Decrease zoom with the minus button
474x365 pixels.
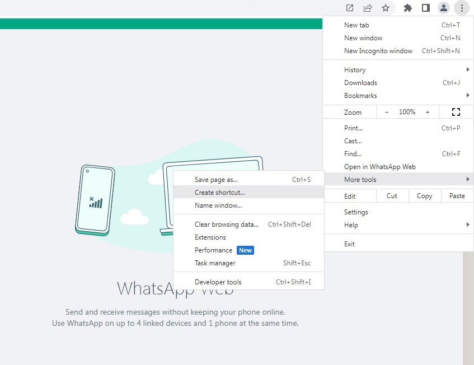387,112
